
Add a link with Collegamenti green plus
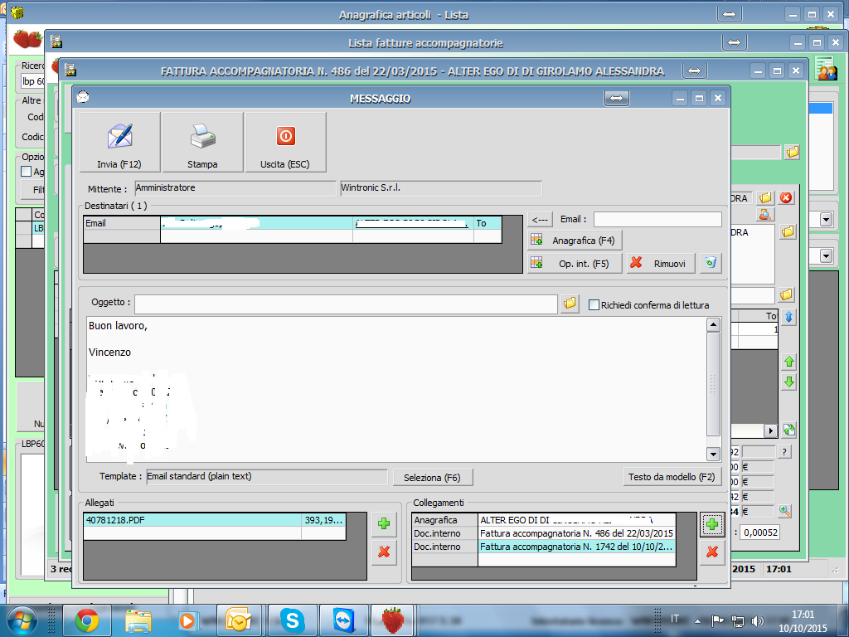click(712, 524)
